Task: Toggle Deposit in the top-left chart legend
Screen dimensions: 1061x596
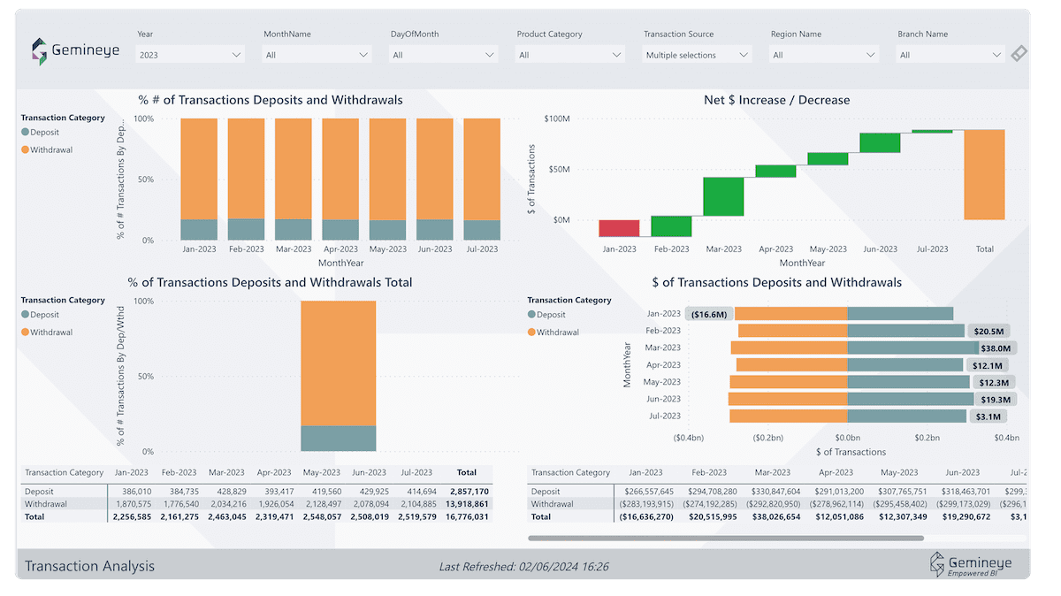Action: [x=42, y=134]
